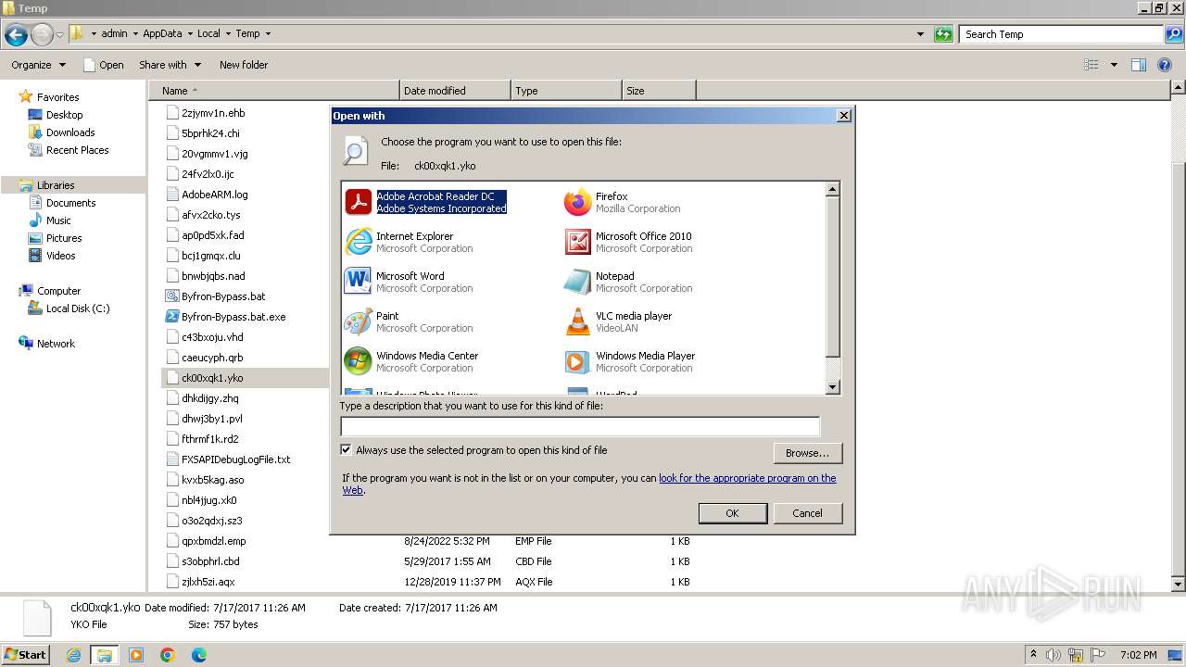Choose Windows Media Player icon
The image size is (1186, 667).
[x=577, y=361]
